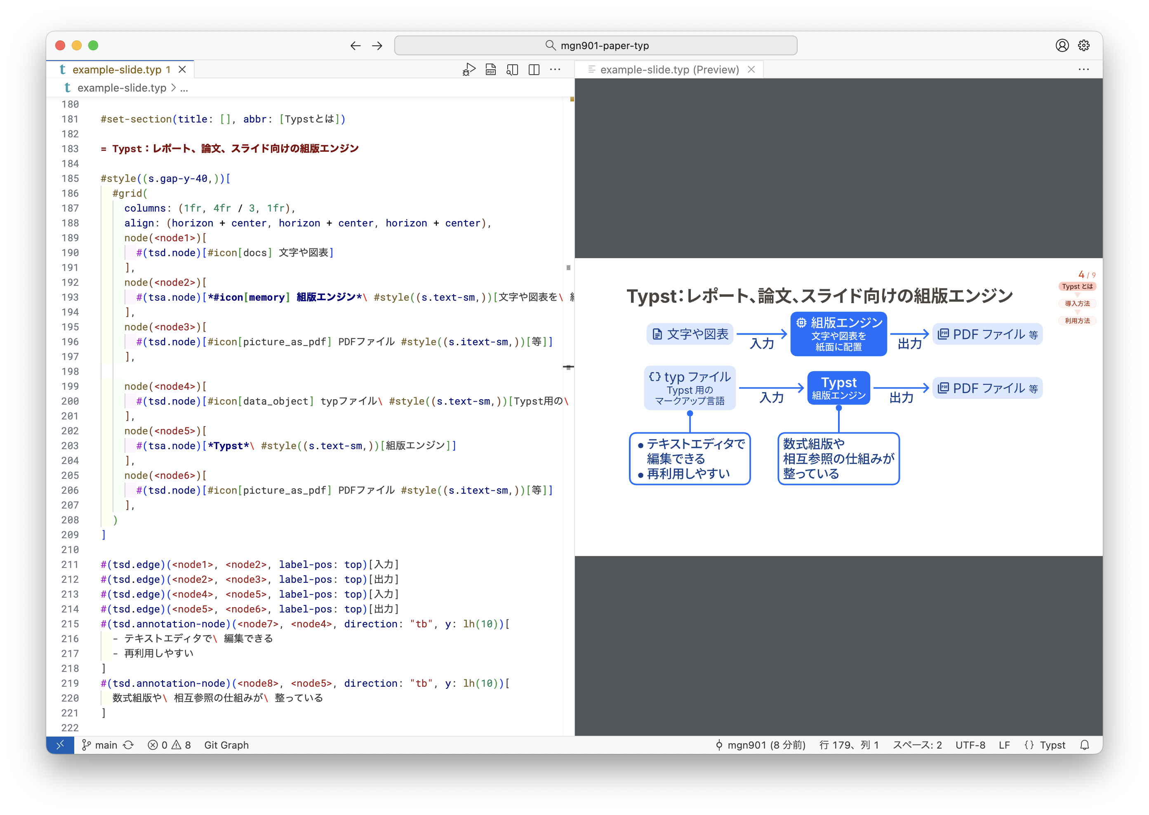Select the example-slide.typ (Preview) tab
1149x815 pixels.
[669, 70]
